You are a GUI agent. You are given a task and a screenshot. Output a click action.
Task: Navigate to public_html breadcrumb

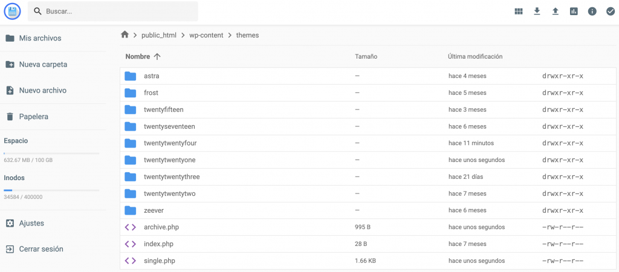tap(158, 35)
